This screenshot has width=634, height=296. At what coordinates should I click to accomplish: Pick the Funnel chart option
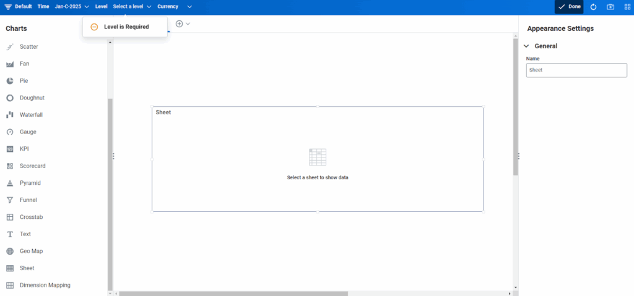tap(28, 200)
